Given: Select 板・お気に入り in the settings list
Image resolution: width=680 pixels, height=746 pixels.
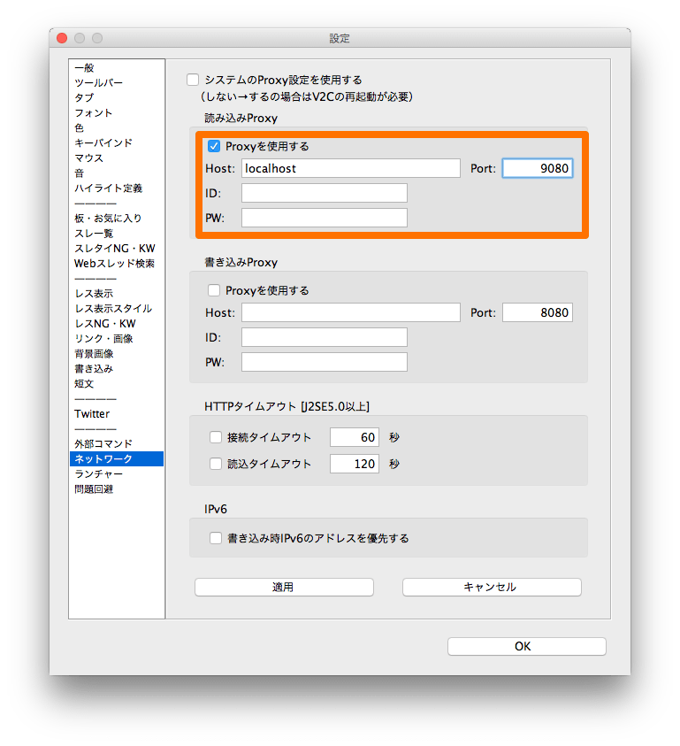Looking at the screenshot, I should 117,219.
